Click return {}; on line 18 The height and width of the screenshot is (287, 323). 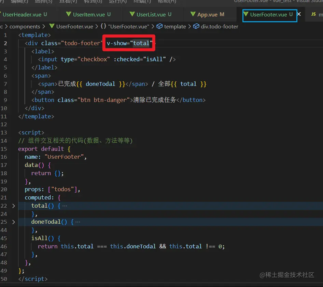click(47, 173)
